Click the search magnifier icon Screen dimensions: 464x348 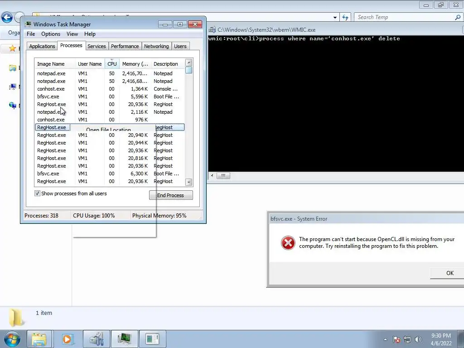coord(458,18)
